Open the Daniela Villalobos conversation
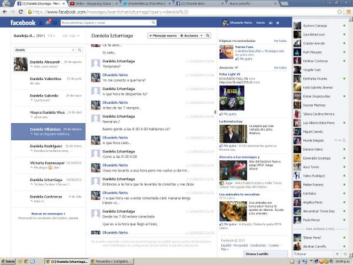This screenshot has width=353, height=265. pos(48,131)
